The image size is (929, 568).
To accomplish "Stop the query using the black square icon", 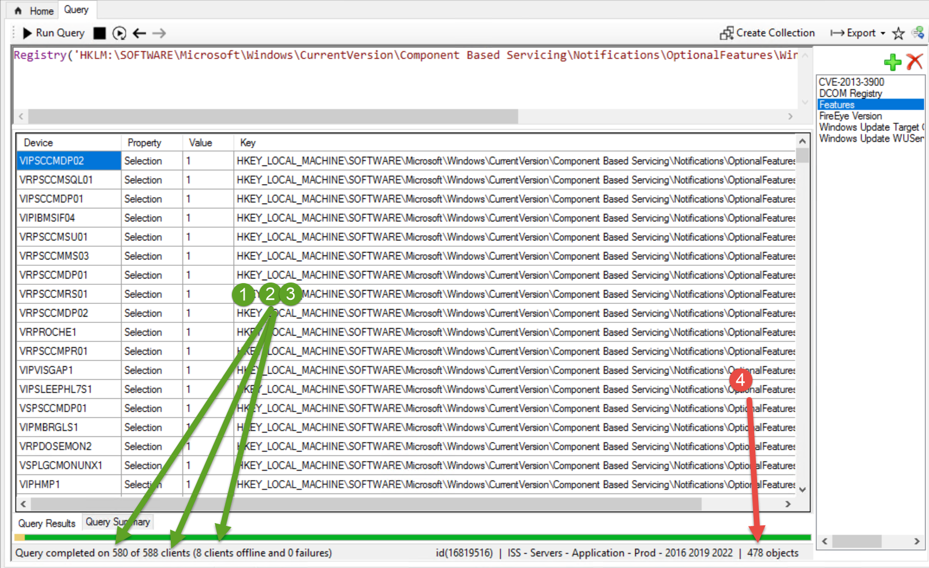I will 99,33.
